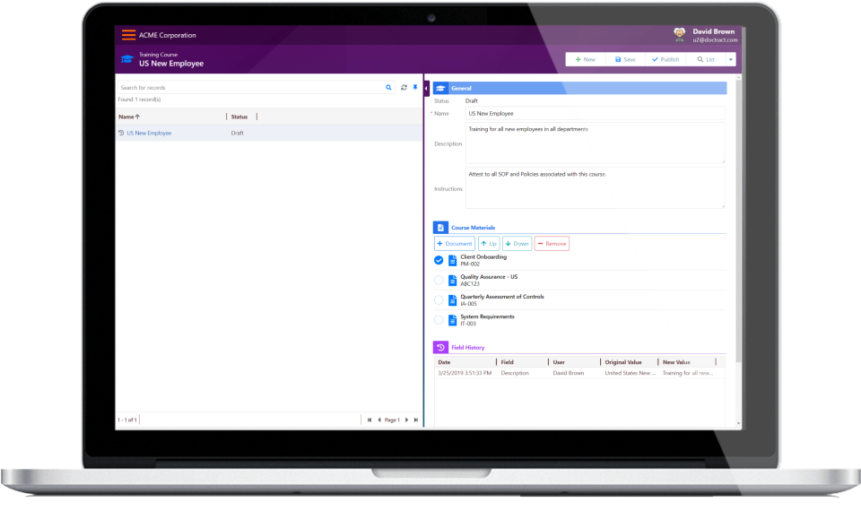The image size is (861, 520).
Task: Click the Client Onboarding document file icon
Action: click(450, 259)
